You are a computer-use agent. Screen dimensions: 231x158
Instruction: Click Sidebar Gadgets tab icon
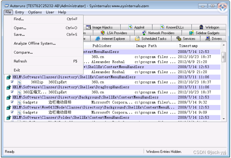191,33
